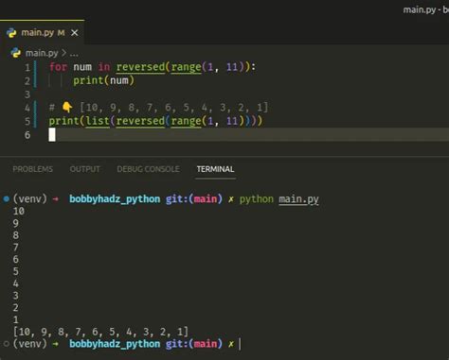Select the main.py editor tab
The width and height of the screenshot is (449, 360).
pyautogui.click(x=42, y=32)
